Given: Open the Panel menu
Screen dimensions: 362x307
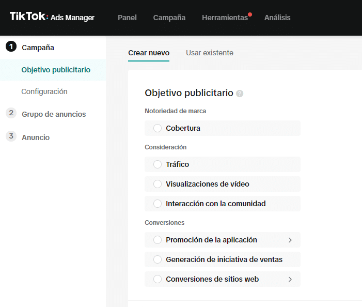Looking at the screenshot, I should (127, 18).
